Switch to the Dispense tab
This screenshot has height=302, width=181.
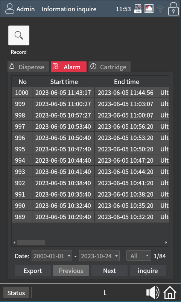tap(28, 67)
